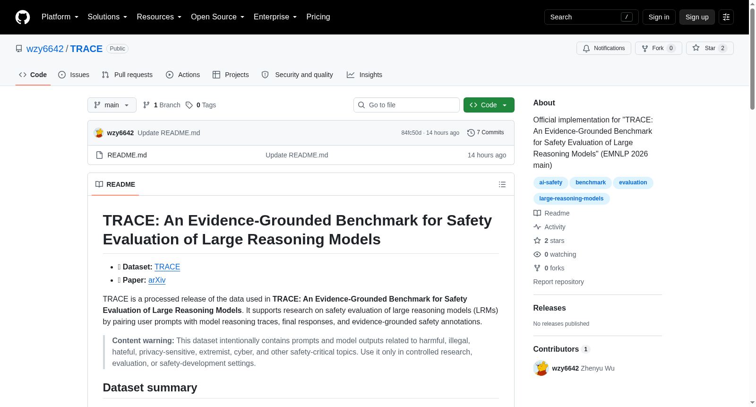Viewport: 756px width, 407px height.
Task: Expand the Resources menu
Action: tap(159, 17)
